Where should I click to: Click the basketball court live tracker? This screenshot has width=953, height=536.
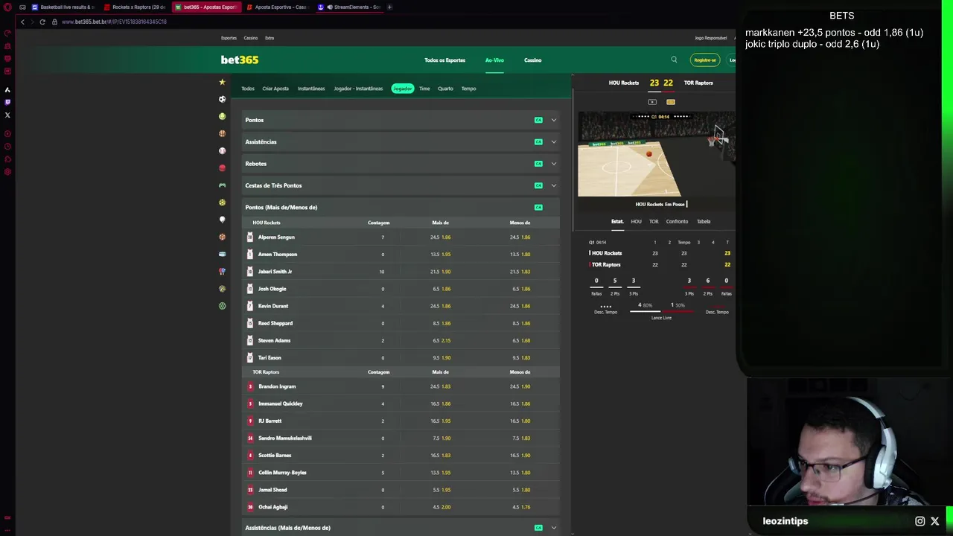click(656, 154)
